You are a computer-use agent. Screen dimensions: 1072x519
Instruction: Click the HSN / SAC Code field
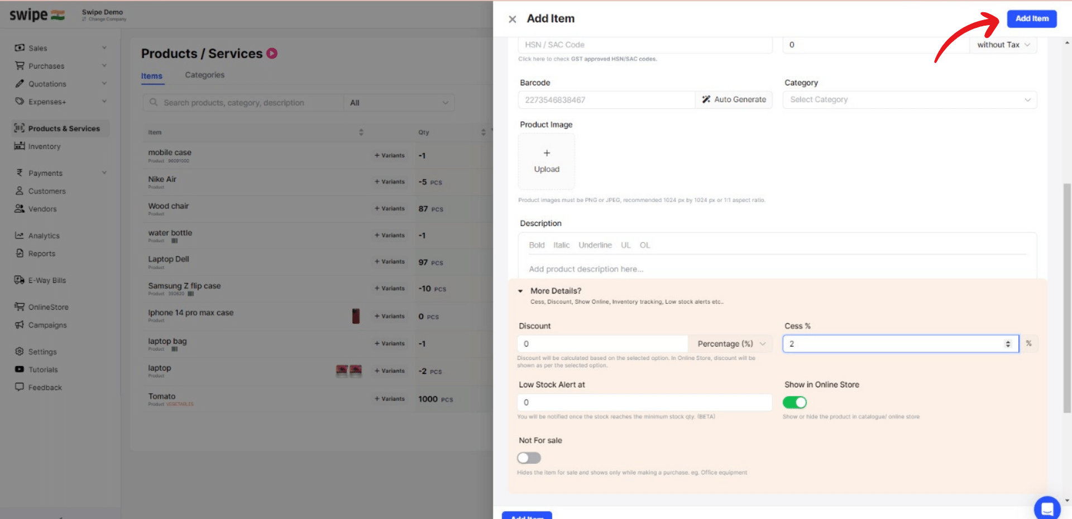[x=645, y=45]
